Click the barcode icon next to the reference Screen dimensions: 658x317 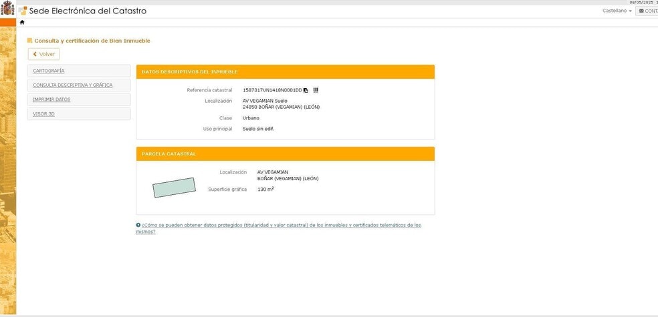pos(316,90)
